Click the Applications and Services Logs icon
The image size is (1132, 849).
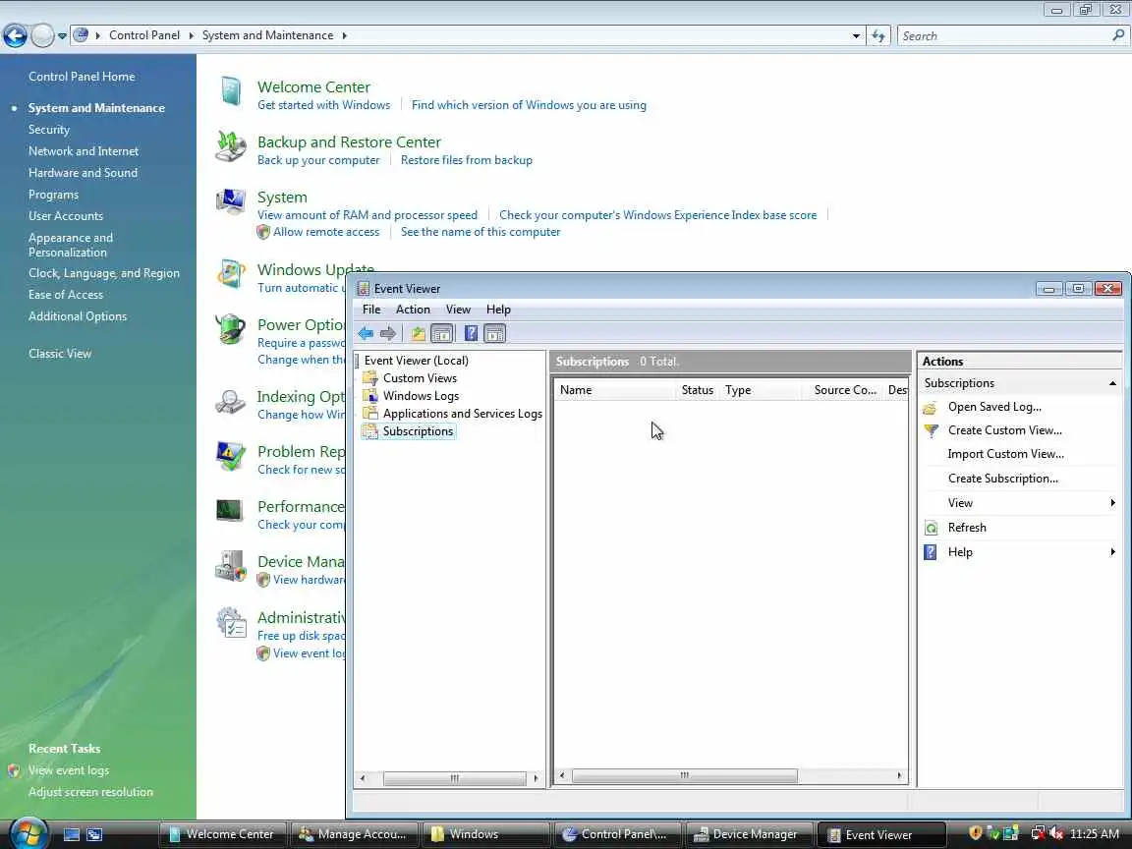[x=369, y=413]
